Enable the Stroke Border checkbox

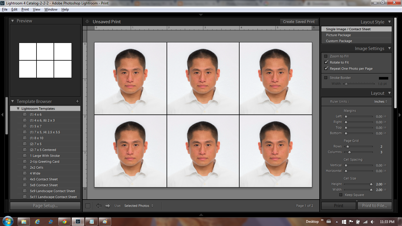tap(326, 78)
